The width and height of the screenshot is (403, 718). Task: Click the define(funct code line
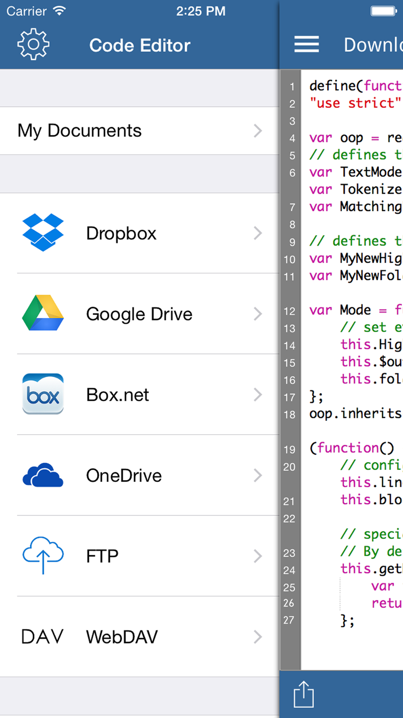356,86
